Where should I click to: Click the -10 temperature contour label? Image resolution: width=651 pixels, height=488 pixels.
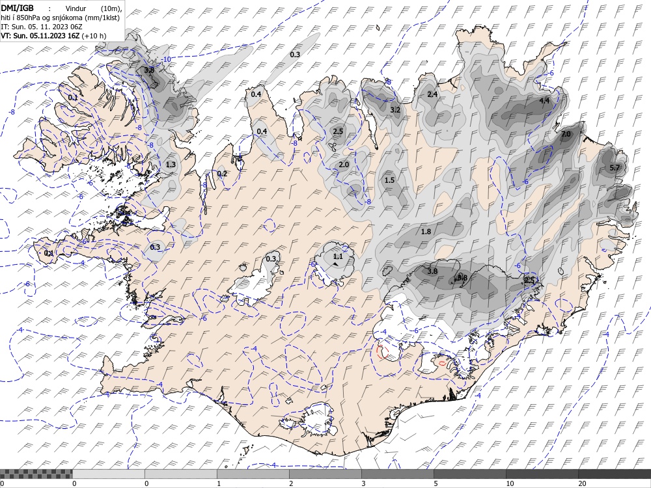pyautogui.click(x=166, y=59)
